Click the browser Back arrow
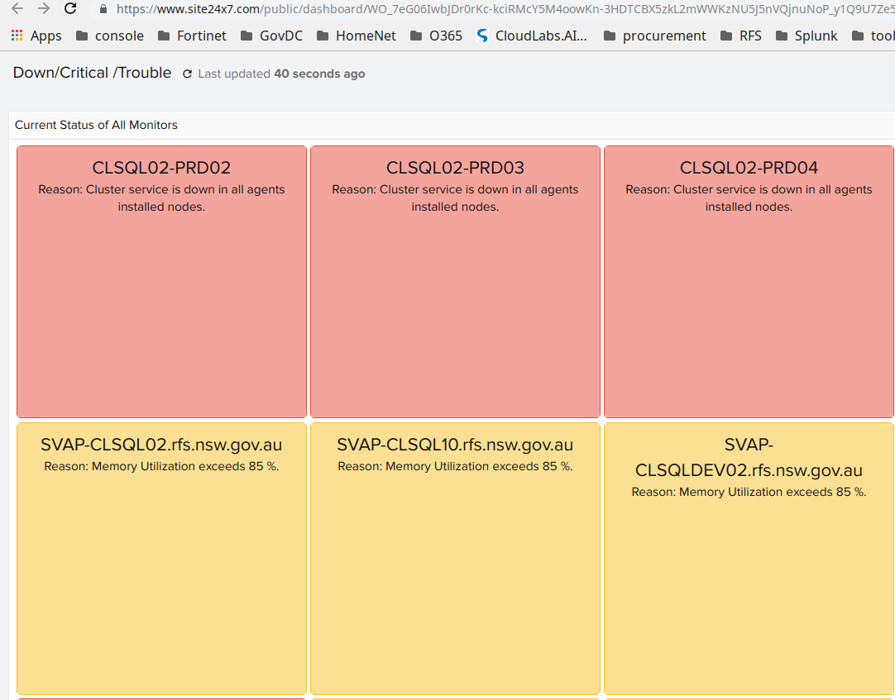Viewport: 895px width, 700px height. [17, 8]
